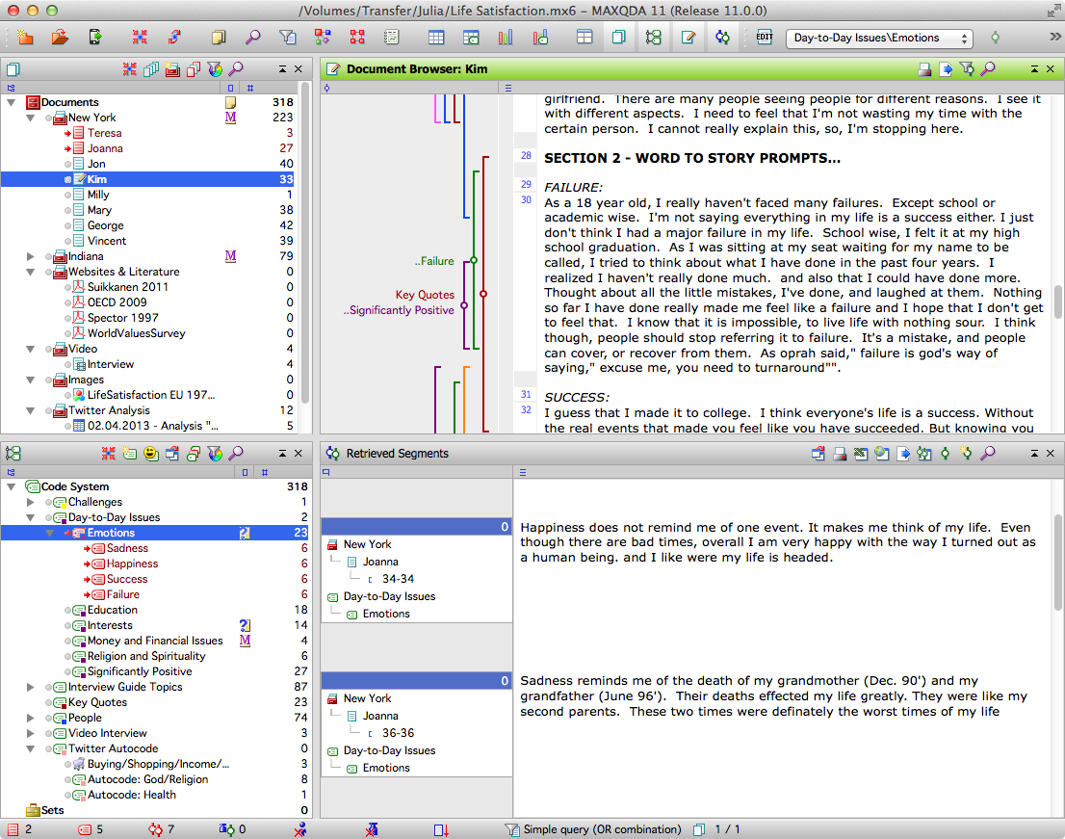Click Joanna source in first retrieved segment
The height and width of the screenshot is (839, 1065).
tap(380, 562)
